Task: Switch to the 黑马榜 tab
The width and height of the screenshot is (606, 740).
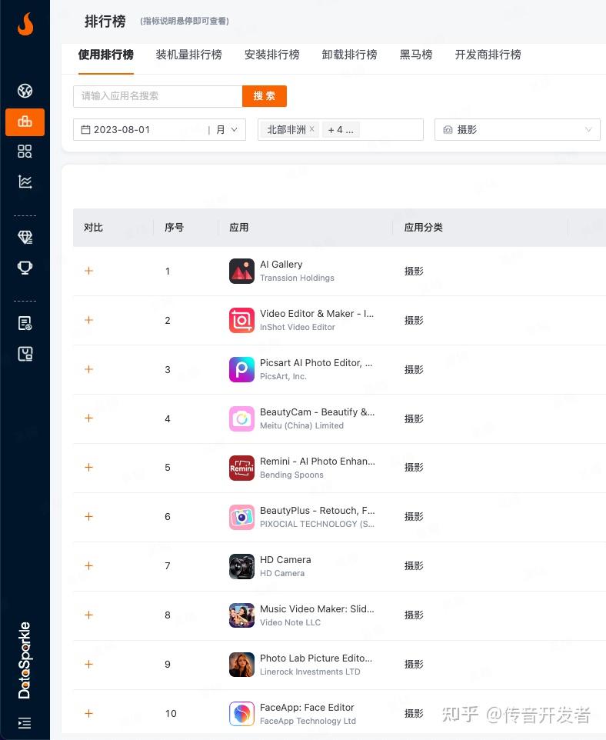Action: (416, 55)
